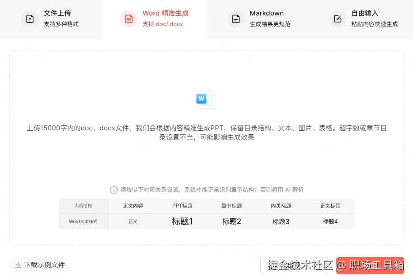This screenshot has height=280, width=413.
Task: Click the Markdown document icon
Action: point(236,19)
